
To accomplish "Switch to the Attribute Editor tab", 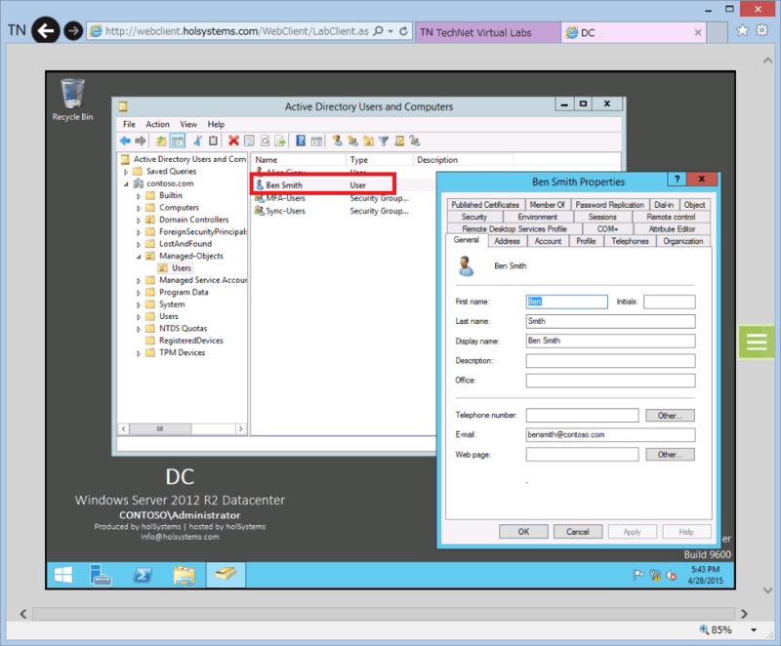I will (672, 229).
